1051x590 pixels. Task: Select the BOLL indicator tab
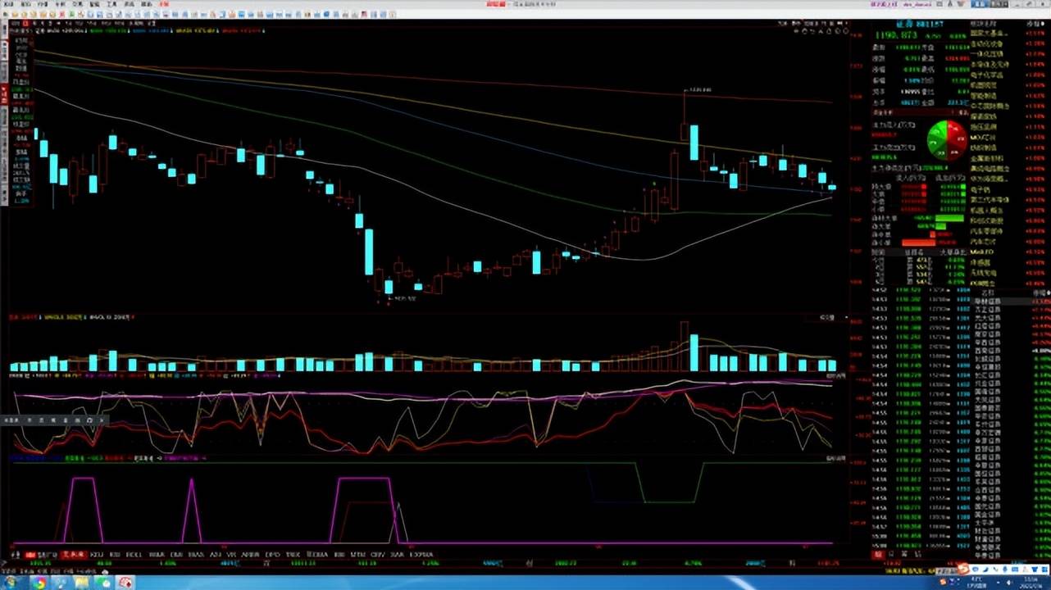tap(134, 555)
